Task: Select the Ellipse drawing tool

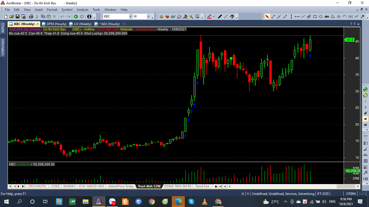Action: pyautogui.click(x=321, y=16)
